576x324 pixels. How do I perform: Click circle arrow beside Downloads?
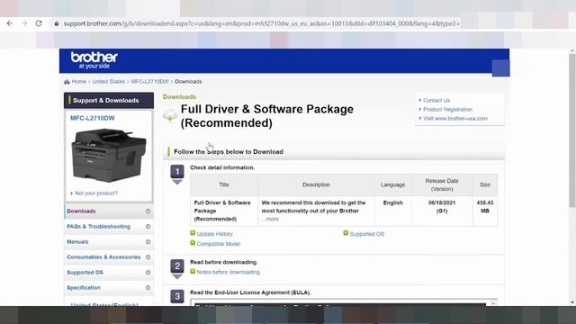(148, 211)
